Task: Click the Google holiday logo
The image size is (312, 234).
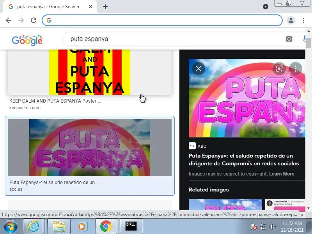Action: pos(27,40)
